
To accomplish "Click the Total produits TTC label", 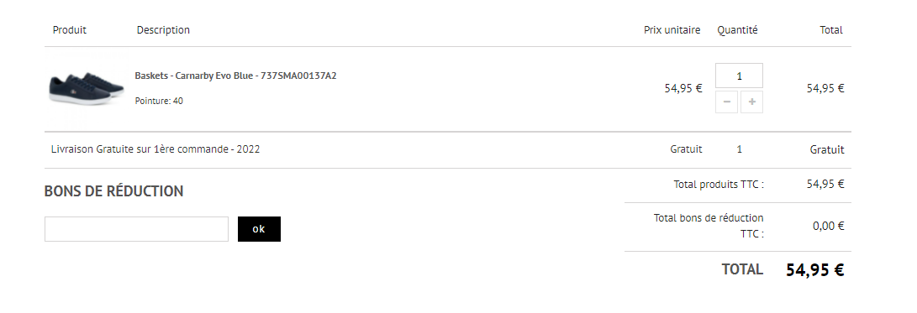I will pos(719,185).
